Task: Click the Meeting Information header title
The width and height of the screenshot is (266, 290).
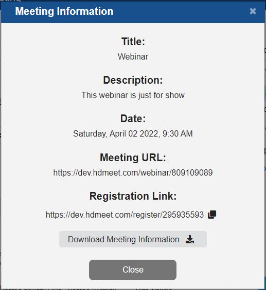Action: click(x=64, y=11)
